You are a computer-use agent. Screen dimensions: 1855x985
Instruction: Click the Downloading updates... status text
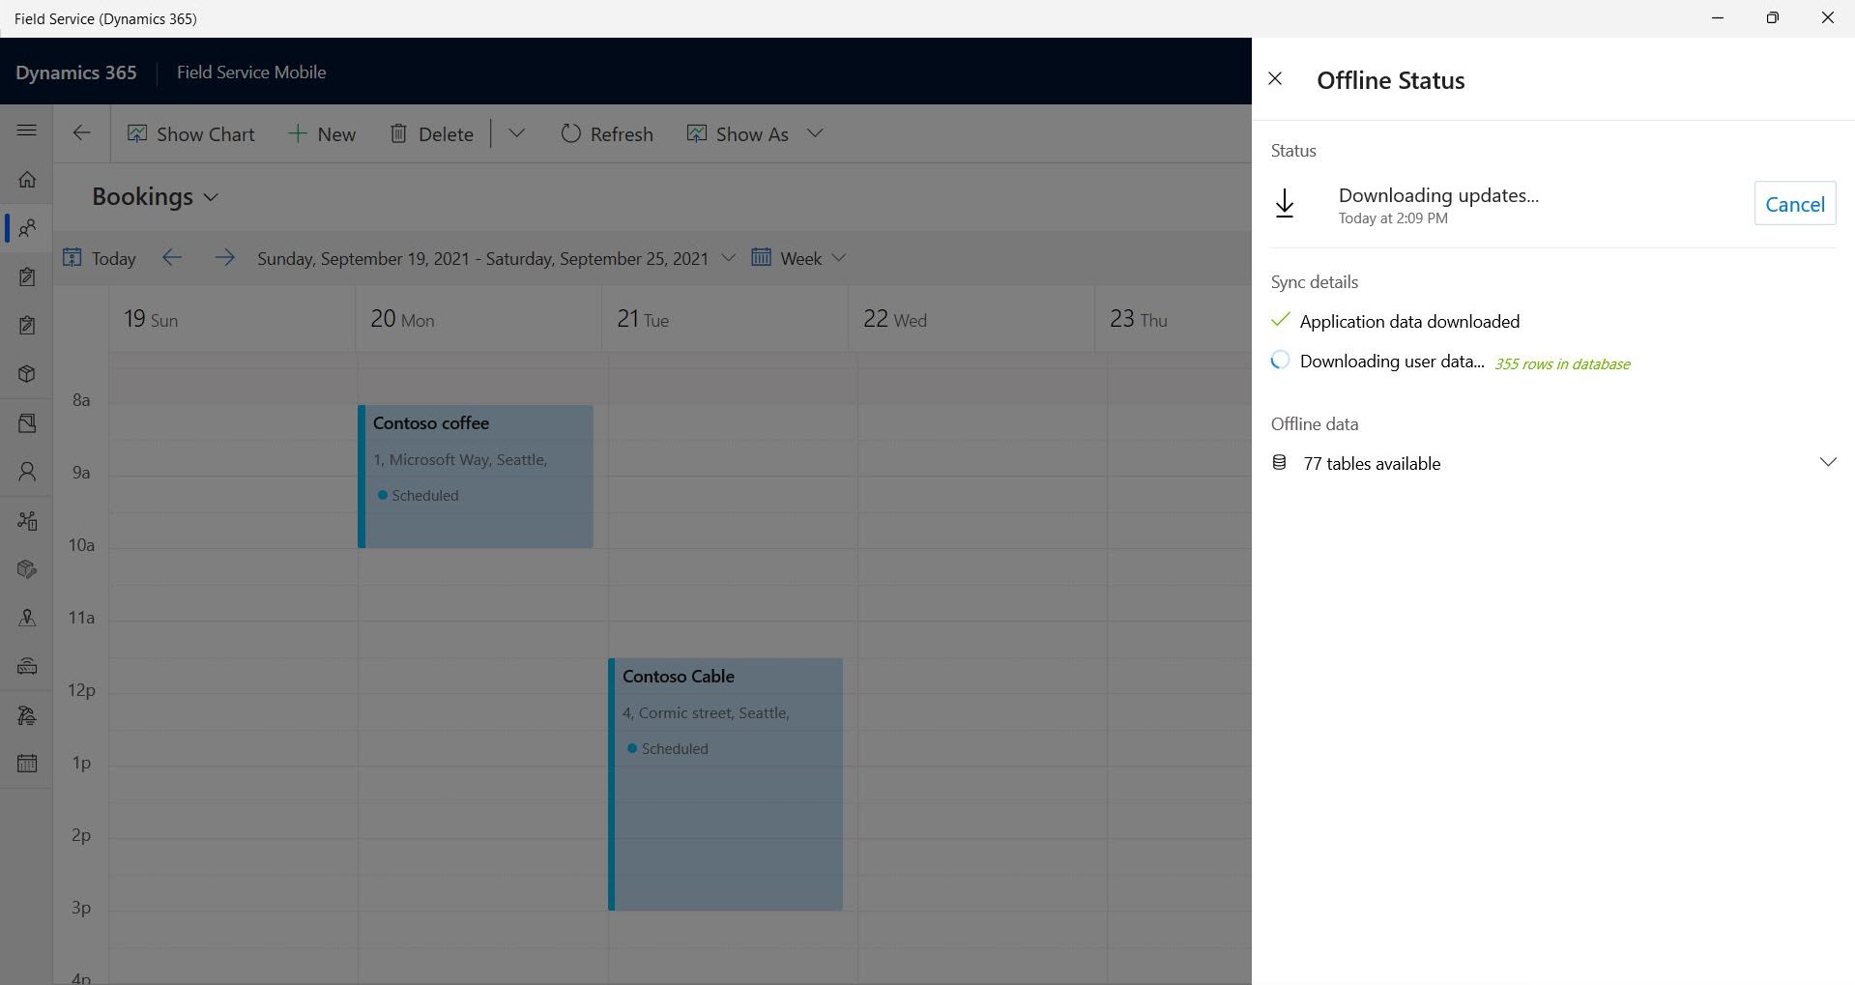point(1438,195)
